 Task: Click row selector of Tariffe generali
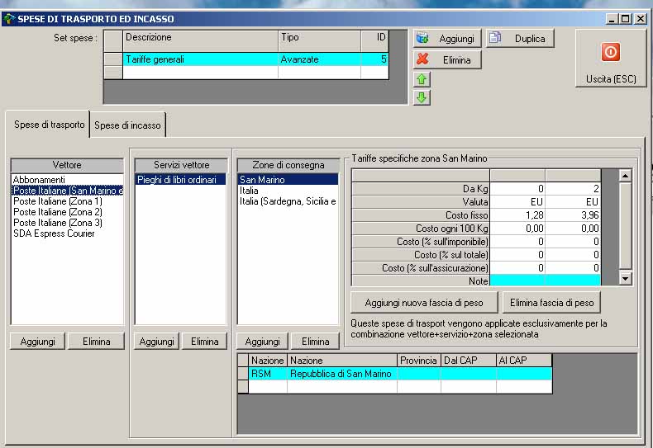pyautogui.click(x=113, y=59)
